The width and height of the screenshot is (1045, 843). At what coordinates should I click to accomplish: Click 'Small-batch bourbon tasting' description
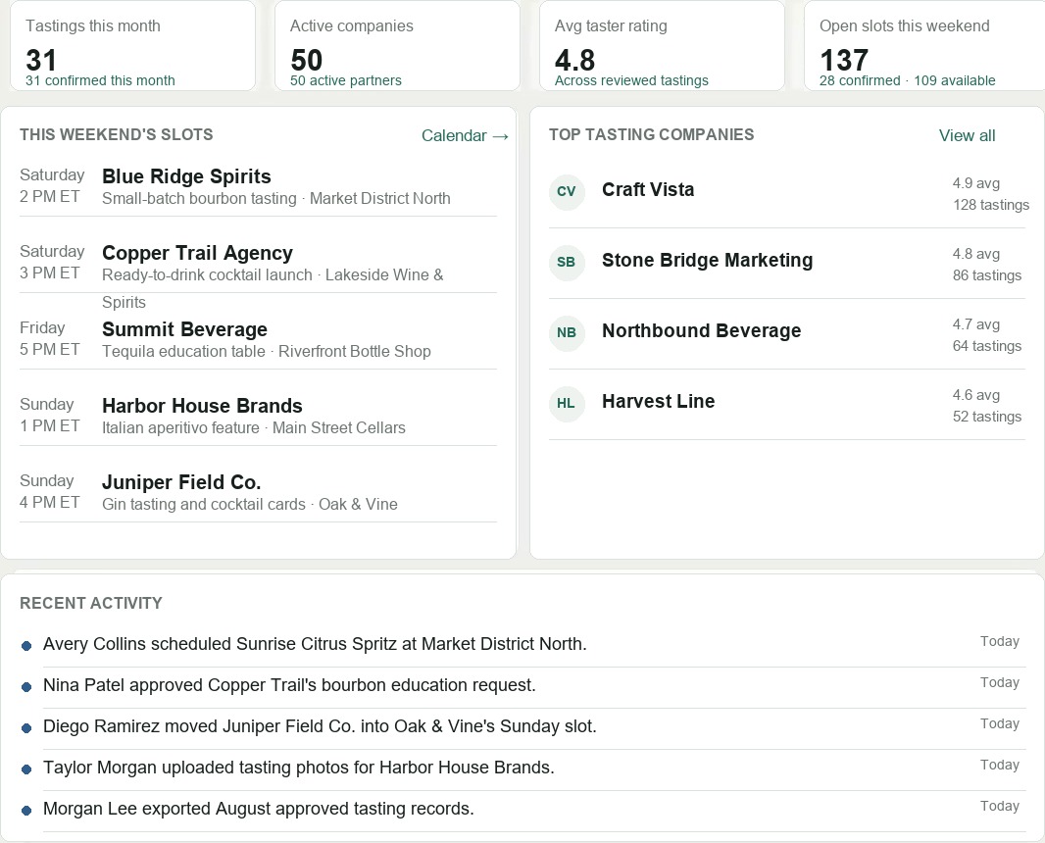(199, 199)
